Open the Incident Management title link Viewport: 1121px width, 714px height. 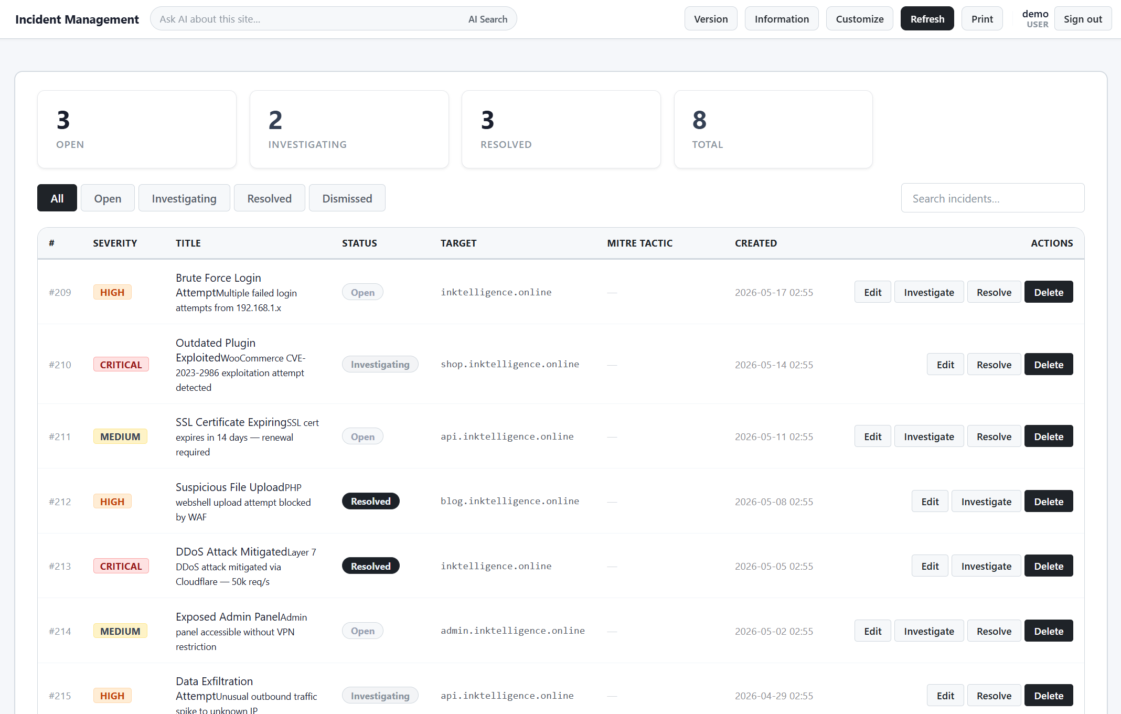(77, 19)
